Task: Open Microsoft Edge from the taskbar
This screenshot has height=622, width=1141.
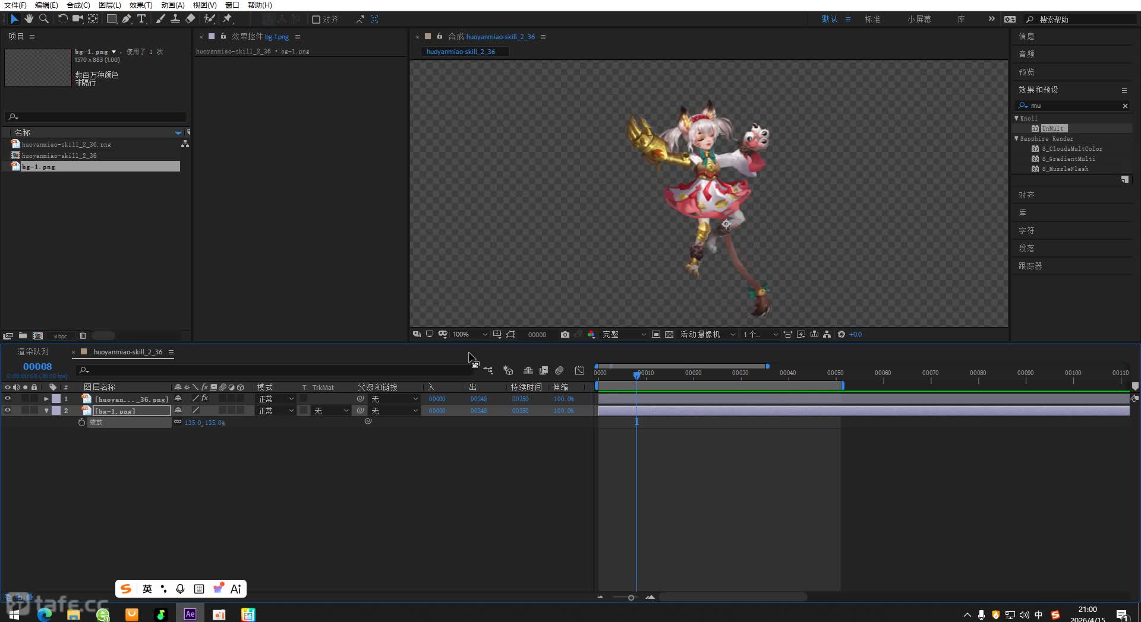Action: pyautogui.click(x=45, y=614)
